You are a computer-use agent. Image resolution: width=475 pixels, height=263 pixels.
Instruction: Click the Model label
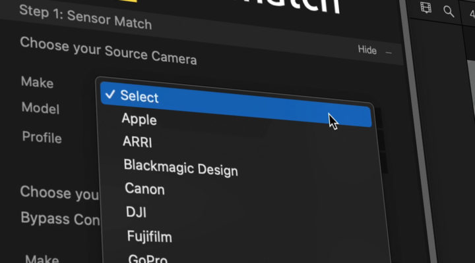click(40, 108)
